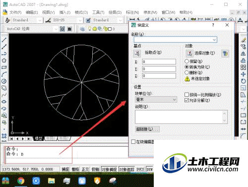Select the Arc tool
The height and width of the screenshot is (187, 248).
pyautogui.click(x=4, y=74)
